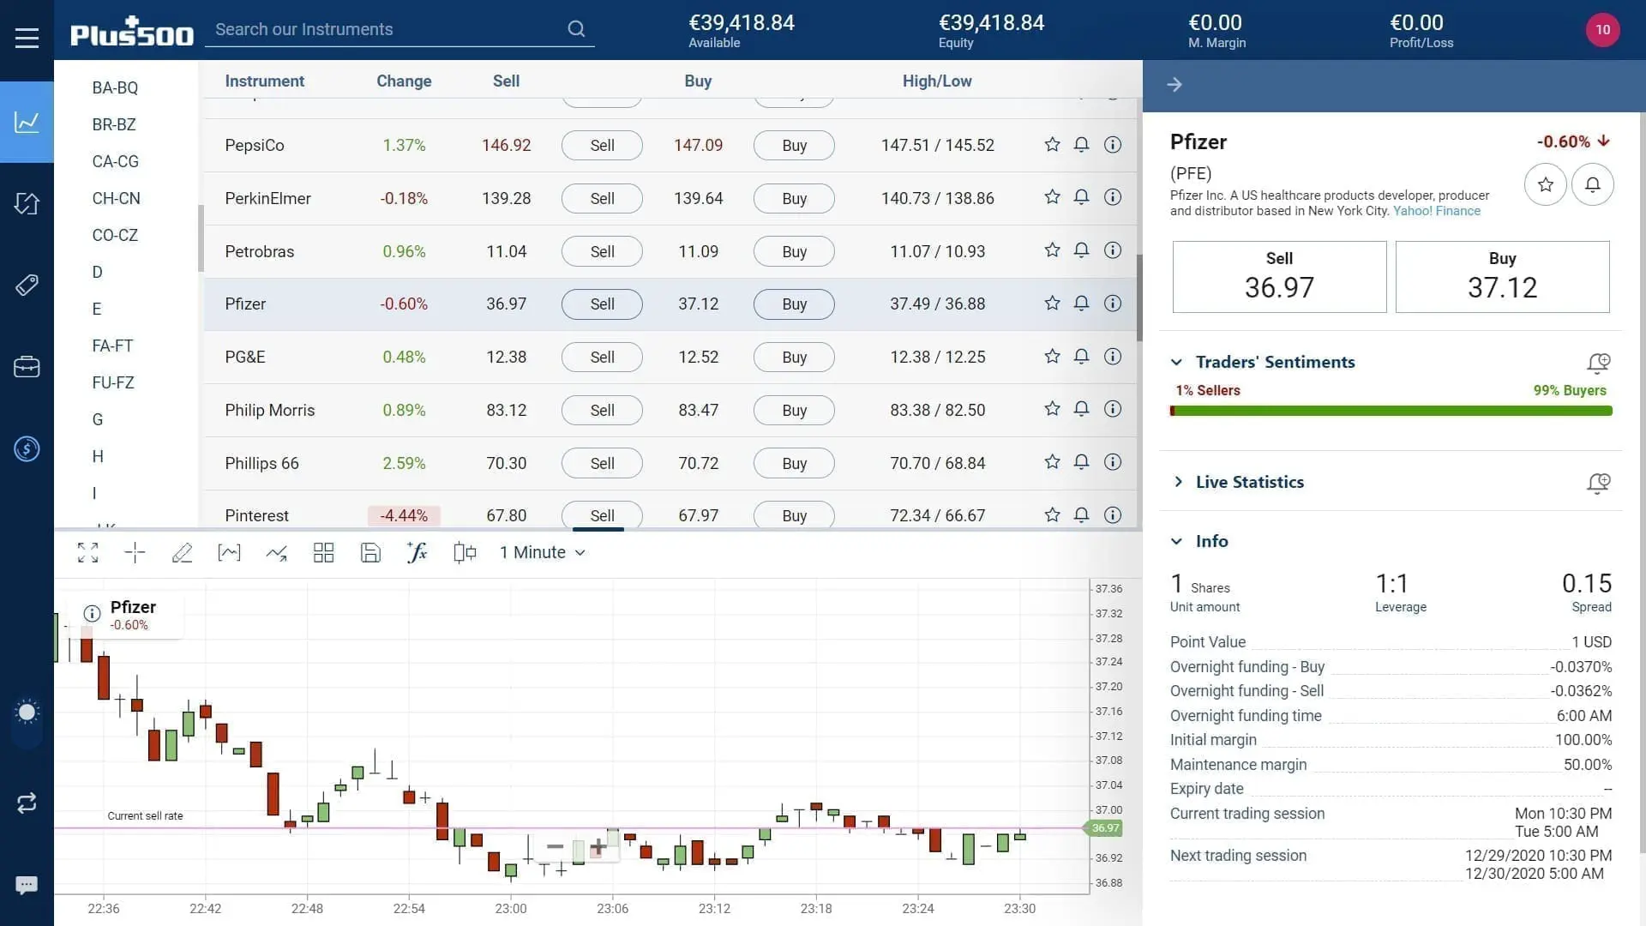The width and height of the screenshot is (1646, 926).
Task: Set price alert bell for PerkinElmer
Action: coord(1081,197)
